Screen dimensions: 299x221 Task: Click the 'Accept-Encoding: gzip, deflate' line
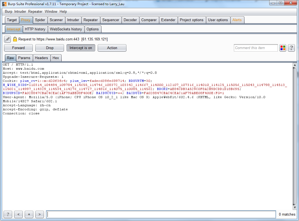point(35,109)
